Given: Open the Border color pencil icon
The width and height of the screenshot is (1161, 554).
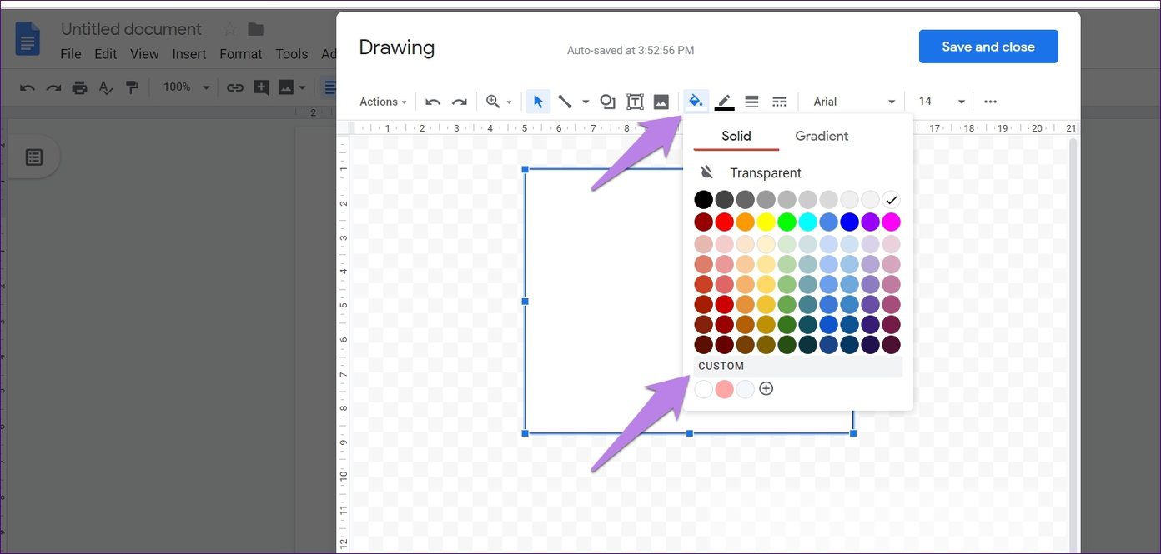Looking at the screenshot, I should 724,102.
